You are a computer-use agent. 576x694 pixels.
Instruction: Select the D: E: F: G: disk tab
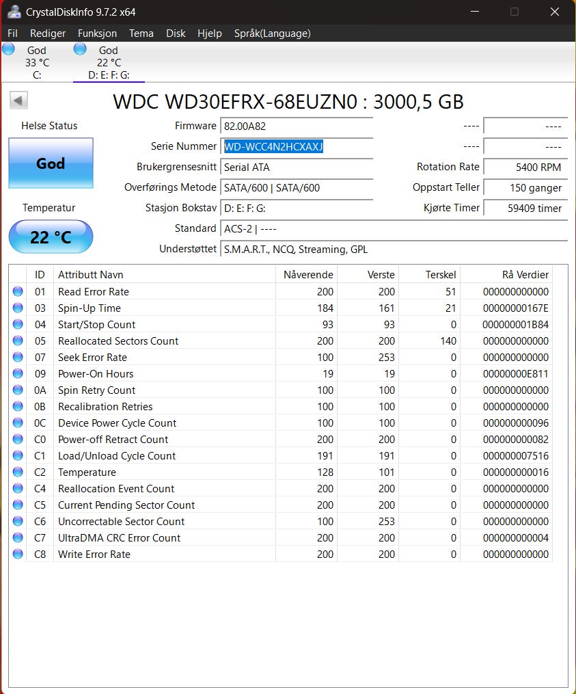(109, 62)
